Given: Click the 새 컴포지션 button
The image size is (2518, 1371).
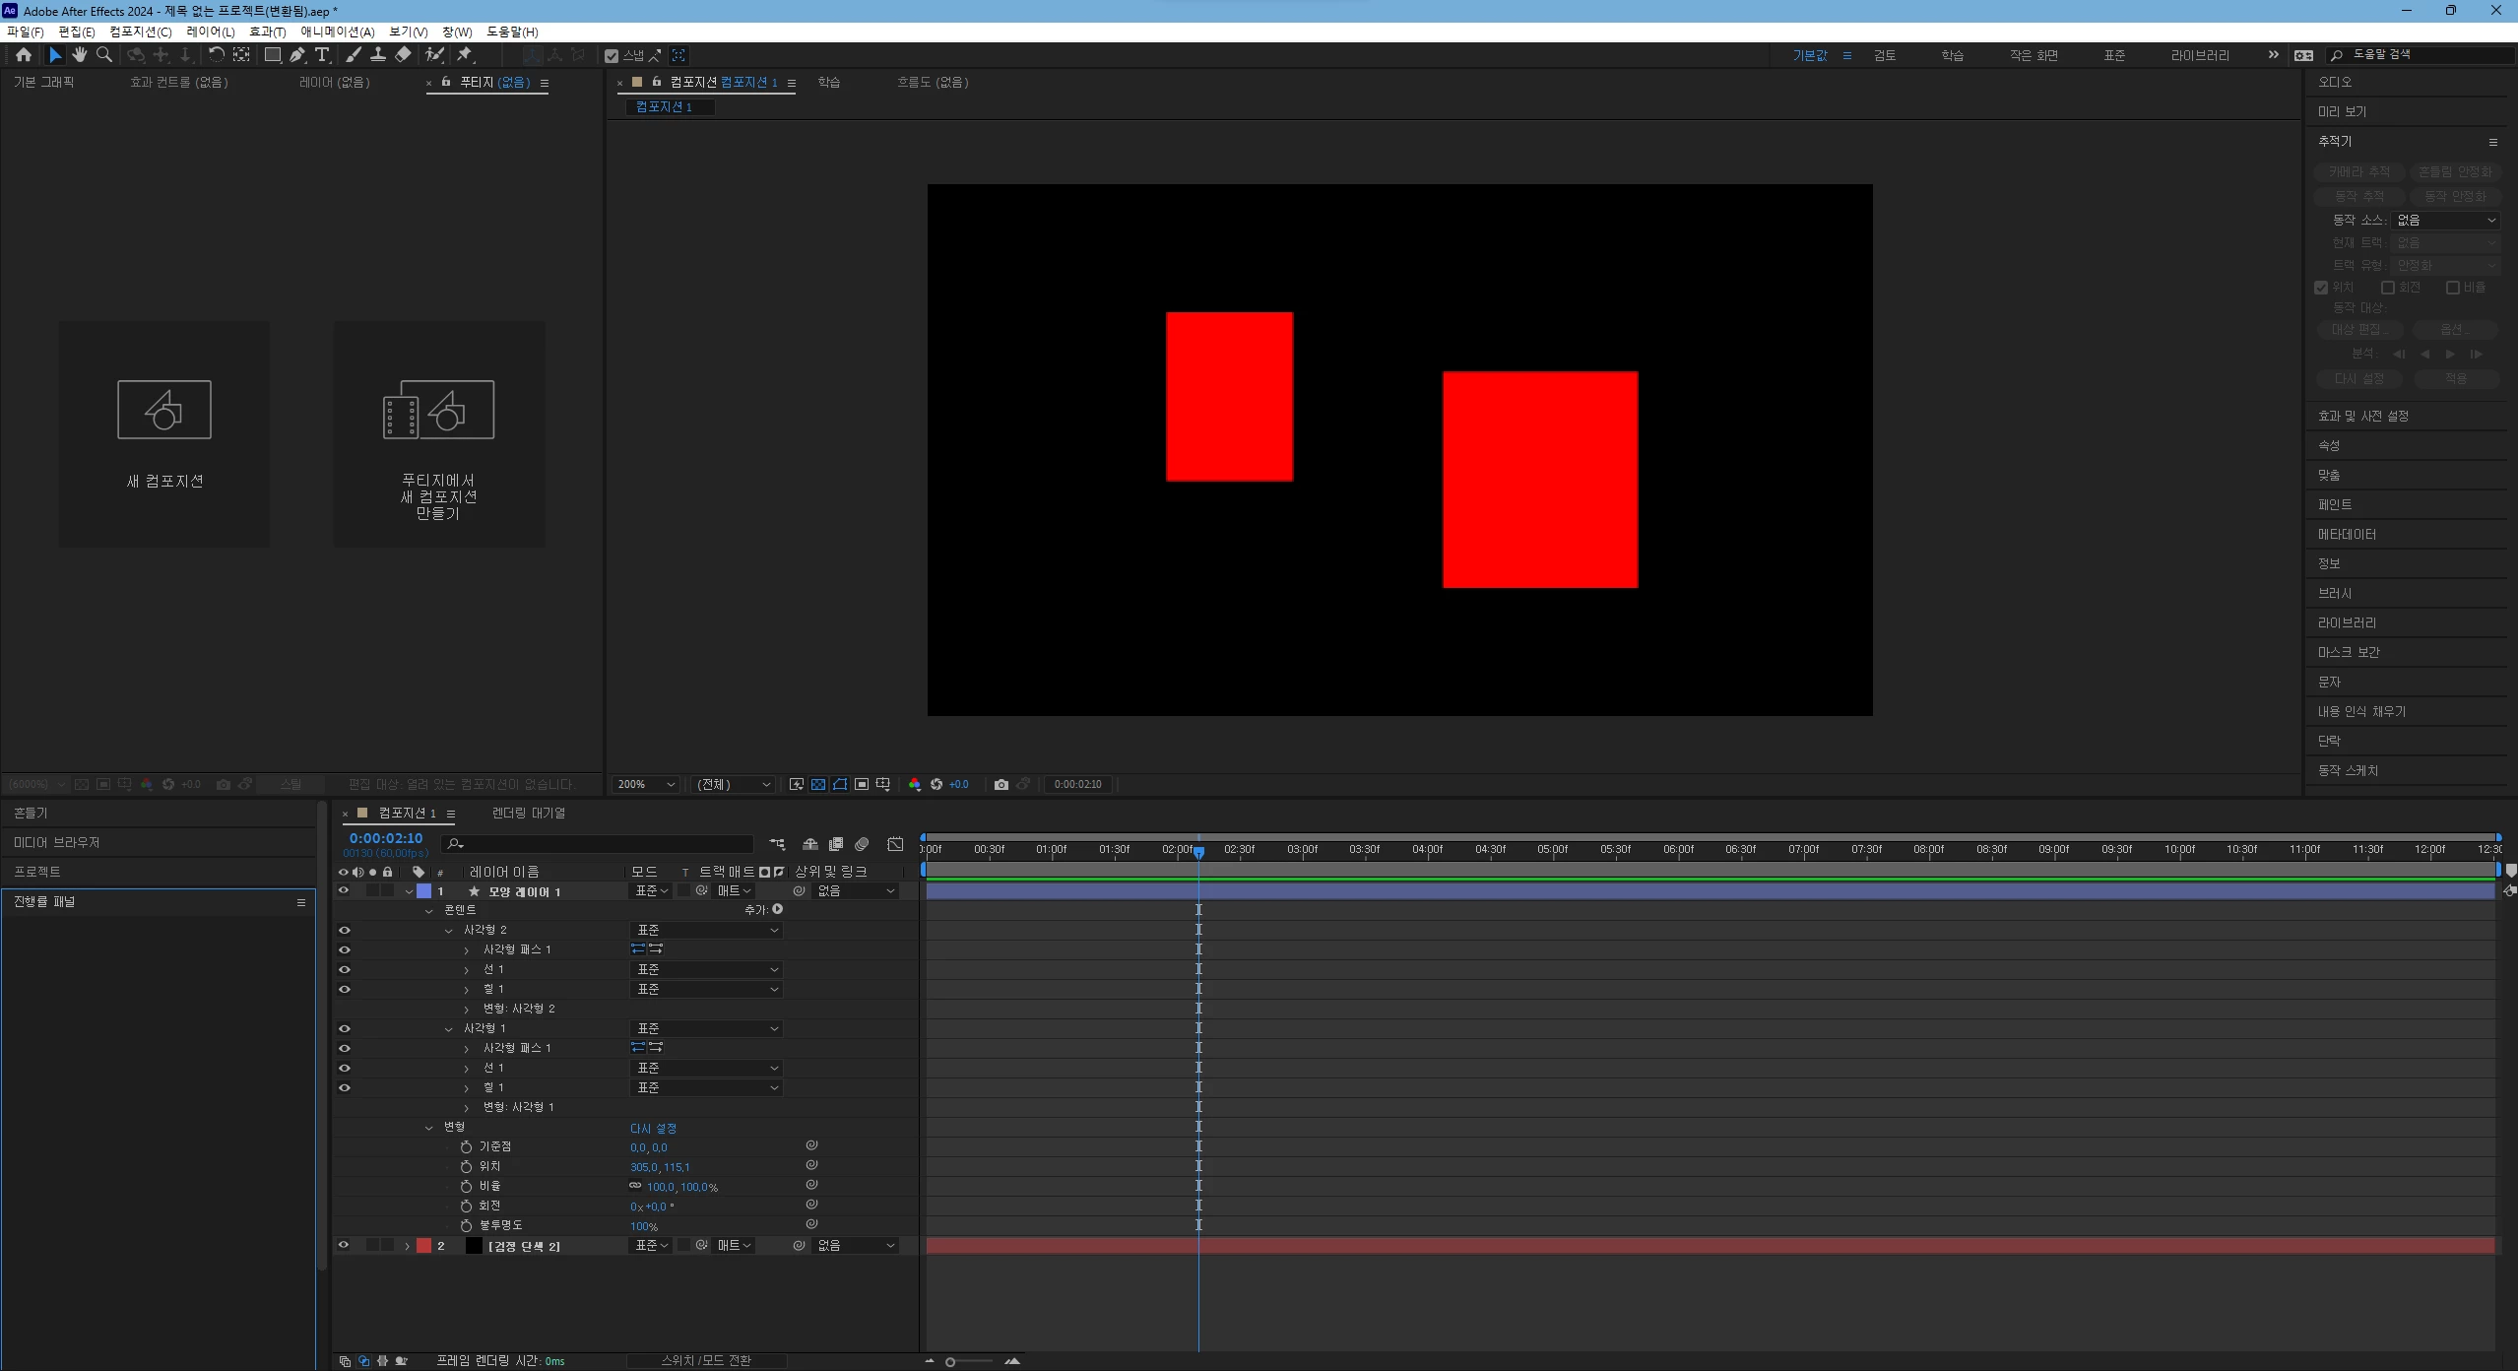Looking at the screenshot, I should (164, 433).
